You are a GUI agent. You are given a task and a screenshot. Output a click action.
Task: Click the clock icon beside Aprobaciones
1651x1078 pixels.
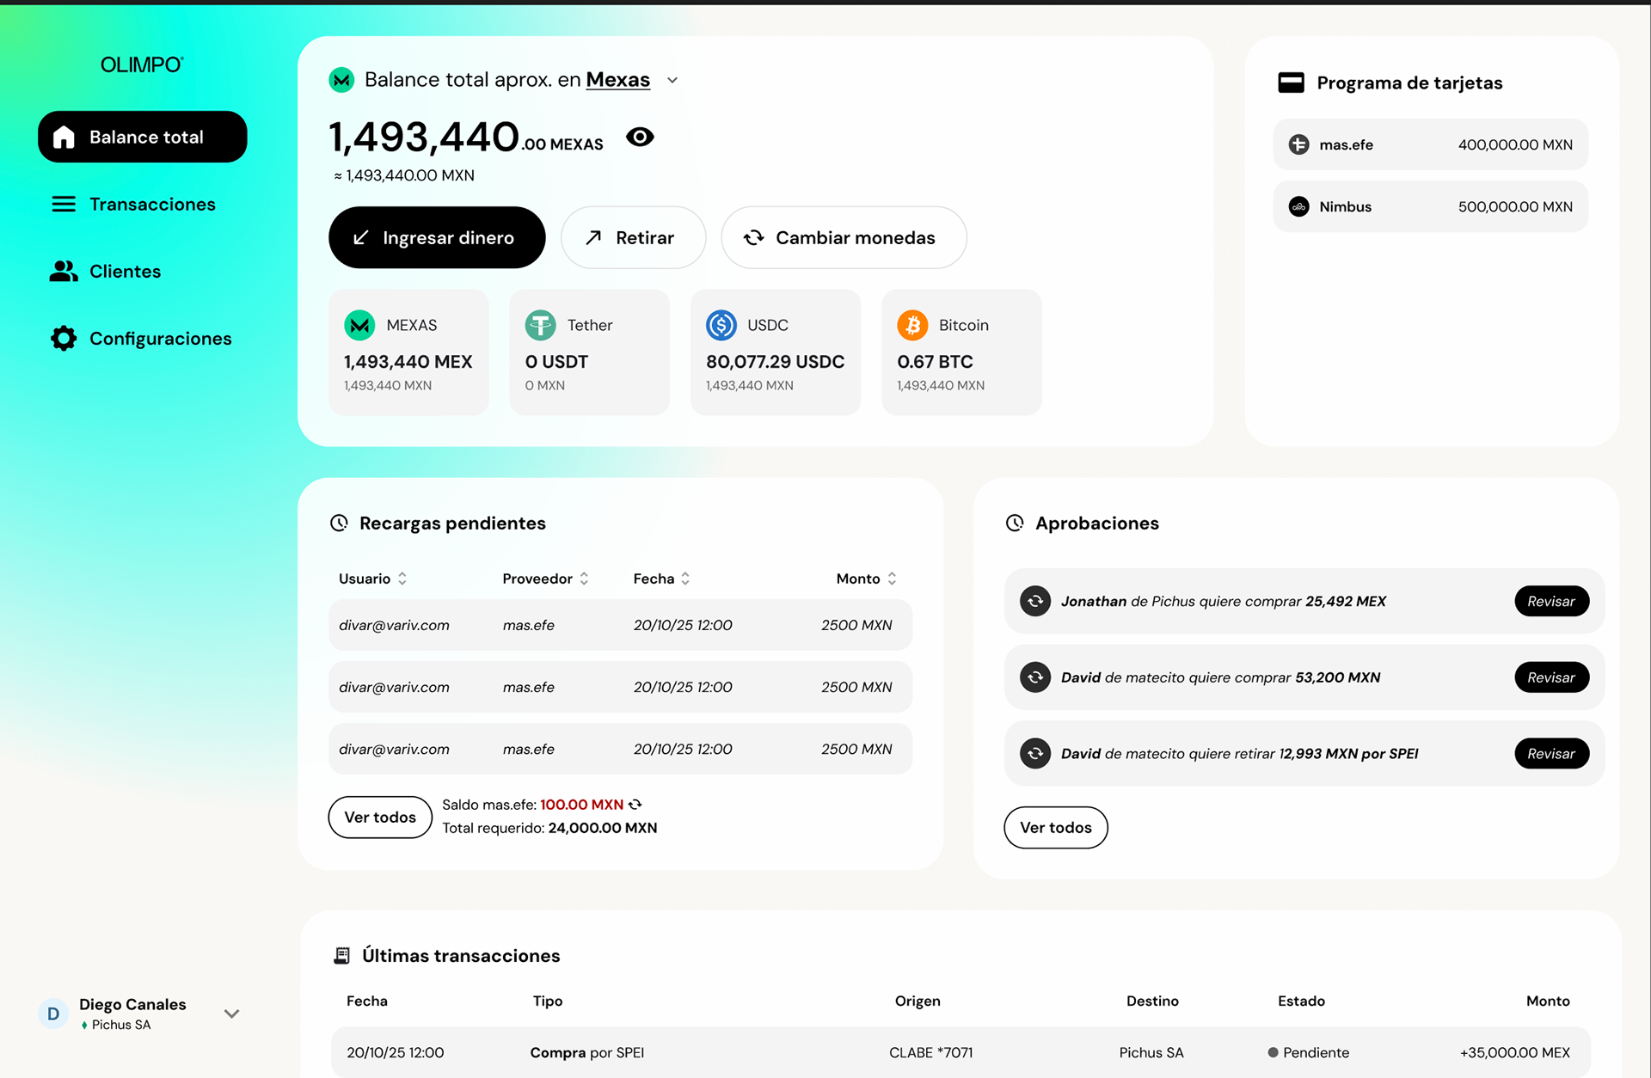coord(1015,523)
